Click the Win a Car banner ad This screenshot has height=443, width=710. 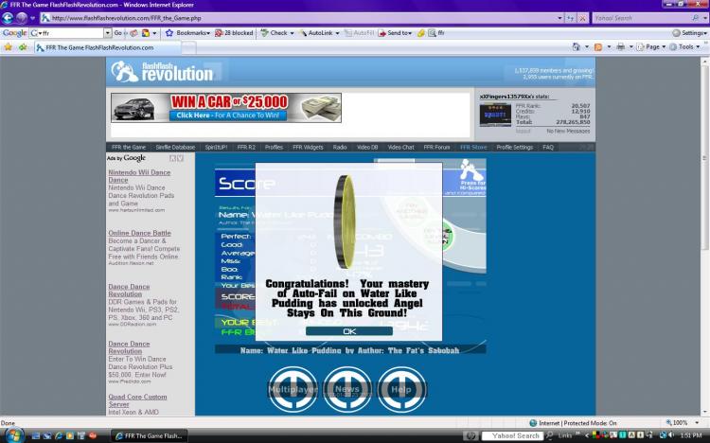(x=226, y=108)
